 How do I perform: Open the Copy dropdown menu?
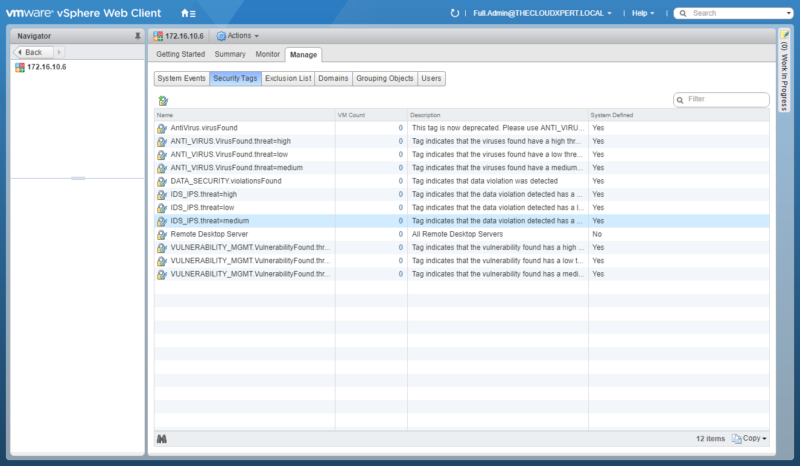click(749, 439)
